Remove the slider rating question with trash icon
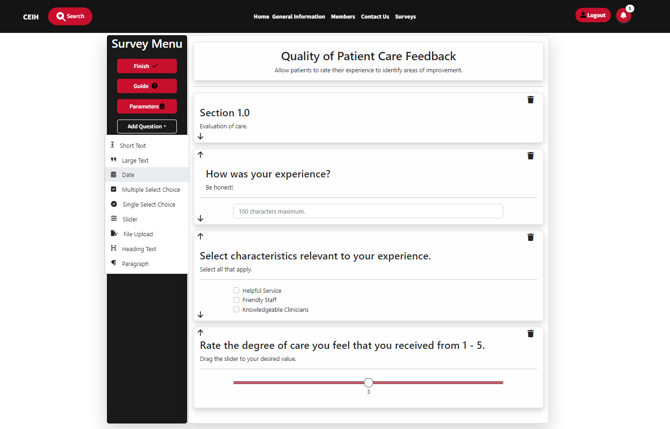670x429 pixels. coord(531,334)
